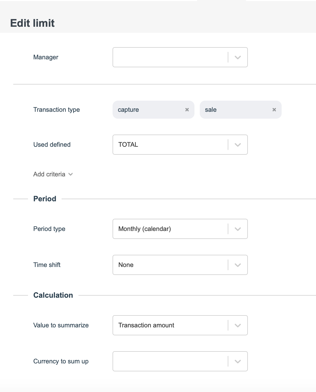Click the sale tag label
Viewport: 316px width, 392px height.
211,110
